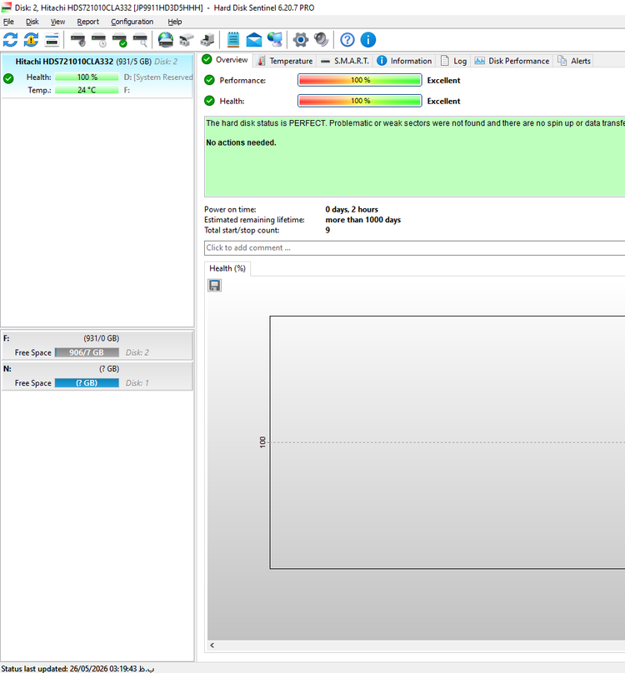Click the left arrow of the graph scrollbar
The width and height of the screenshot is (625, 673).
coord(212,646)
